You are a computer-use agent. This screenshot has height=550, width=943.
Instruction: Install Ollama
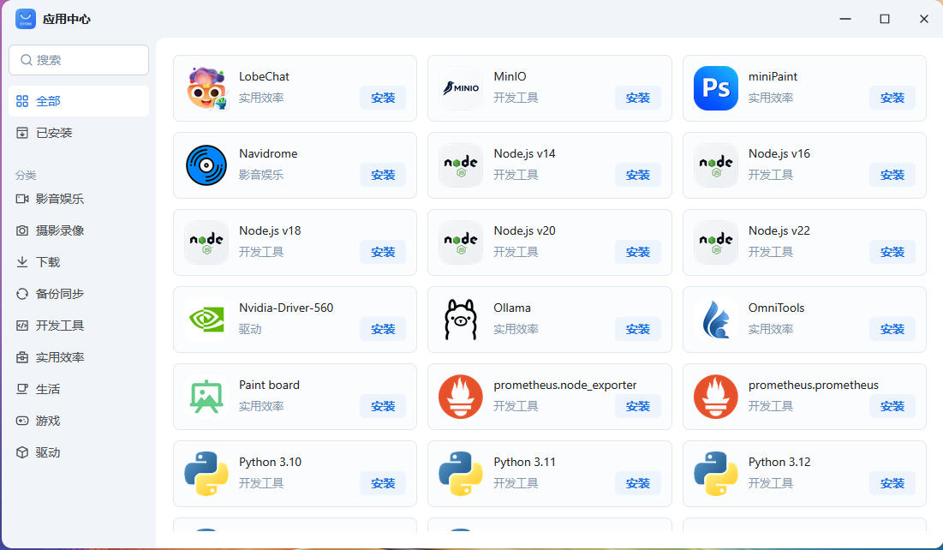click(637, 329)
